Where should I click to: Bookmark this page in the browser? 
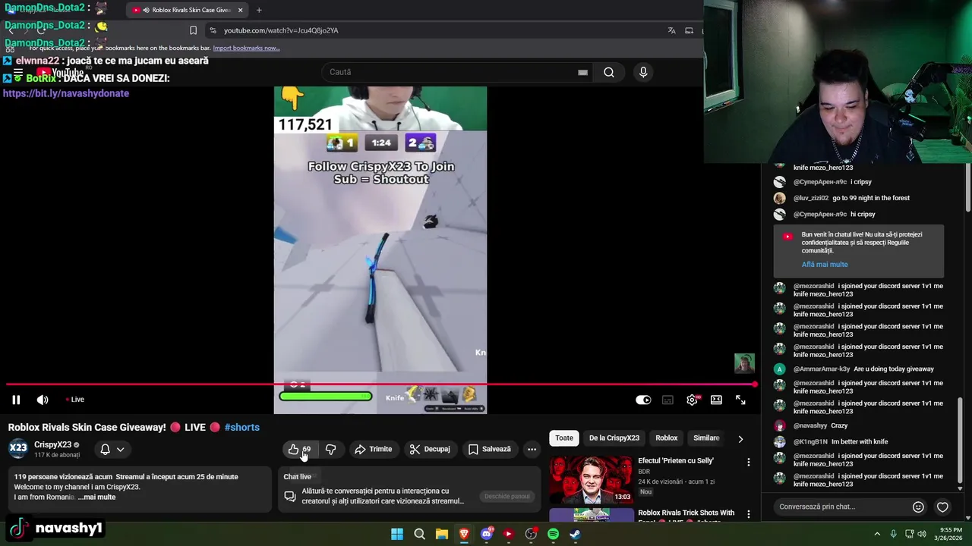(x=193, y=30)
